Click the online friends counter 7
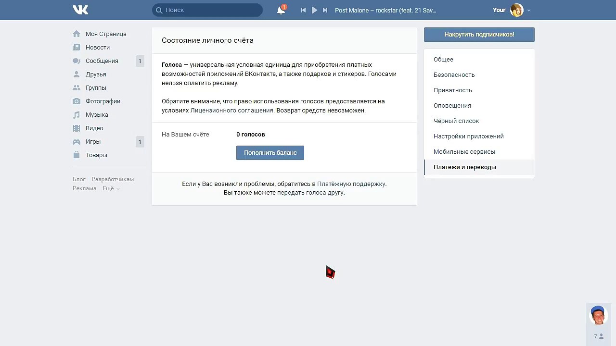 click(599, 337)
